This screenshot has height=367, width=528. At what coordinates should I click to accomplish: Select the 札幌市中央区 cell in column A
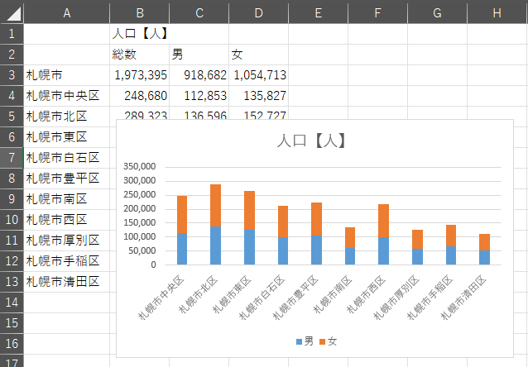click(x=66, y=96)
